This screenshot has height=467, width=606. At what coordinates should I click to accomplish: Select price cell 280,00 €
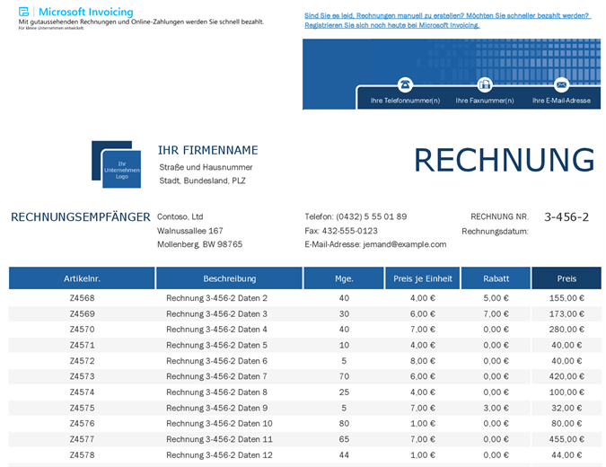(566, 330)
